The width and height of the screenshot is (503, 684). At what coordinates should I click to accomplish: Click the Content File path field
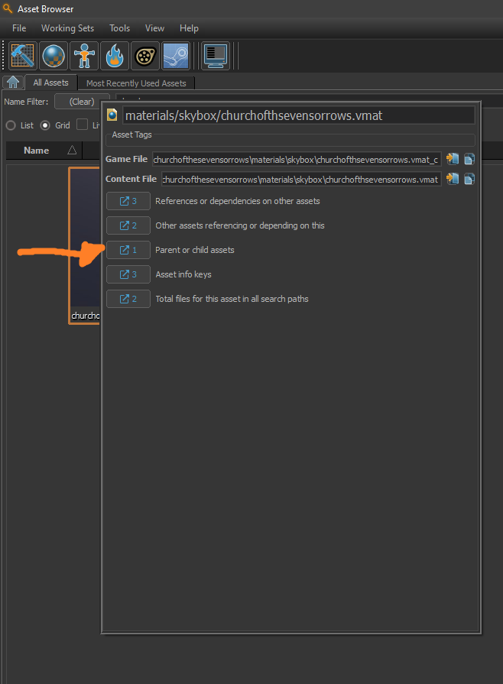pyautogui.click(x=301, y=179)
